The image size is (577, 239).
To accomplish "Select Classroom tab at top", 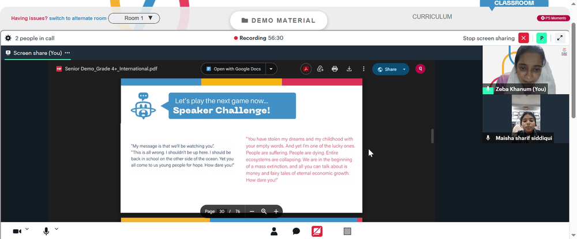I will tap(514, 3).
